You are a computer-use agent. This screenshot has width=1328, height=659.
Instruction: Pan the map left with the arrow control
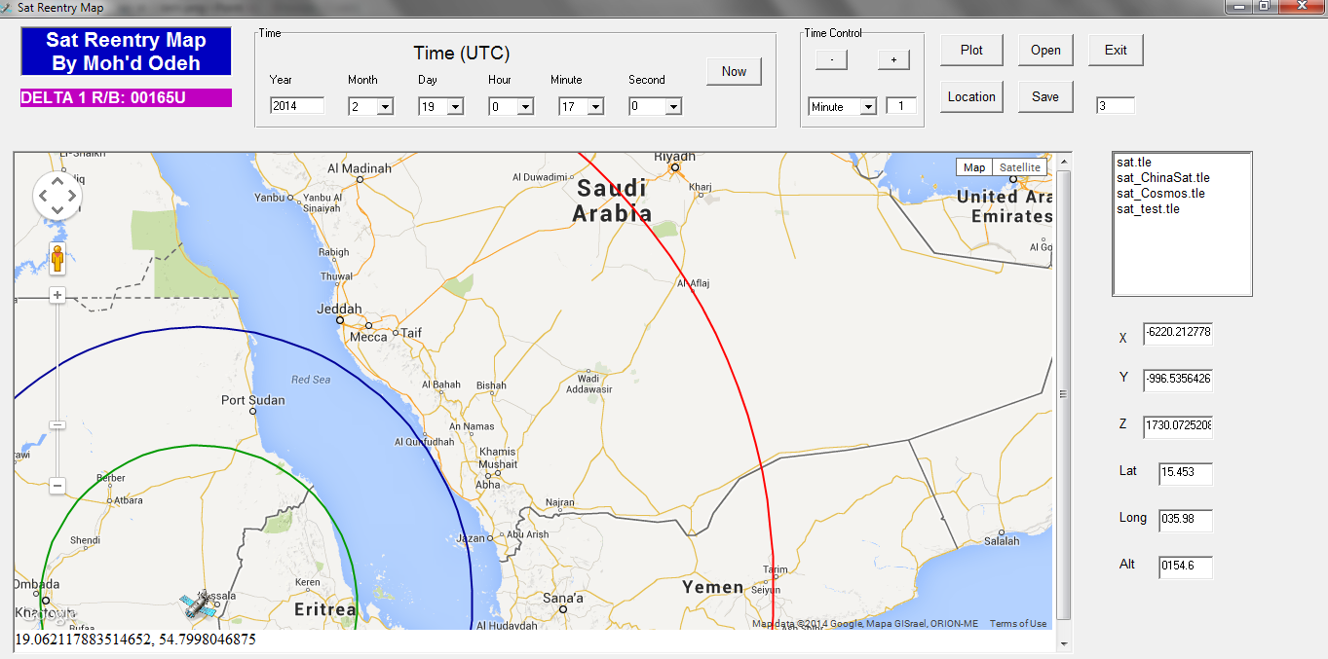(x=43, y=196)
